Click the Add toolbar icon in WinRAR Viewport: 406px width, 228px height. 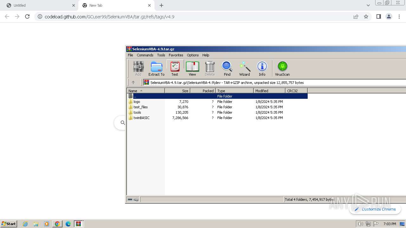pos(138,69)
